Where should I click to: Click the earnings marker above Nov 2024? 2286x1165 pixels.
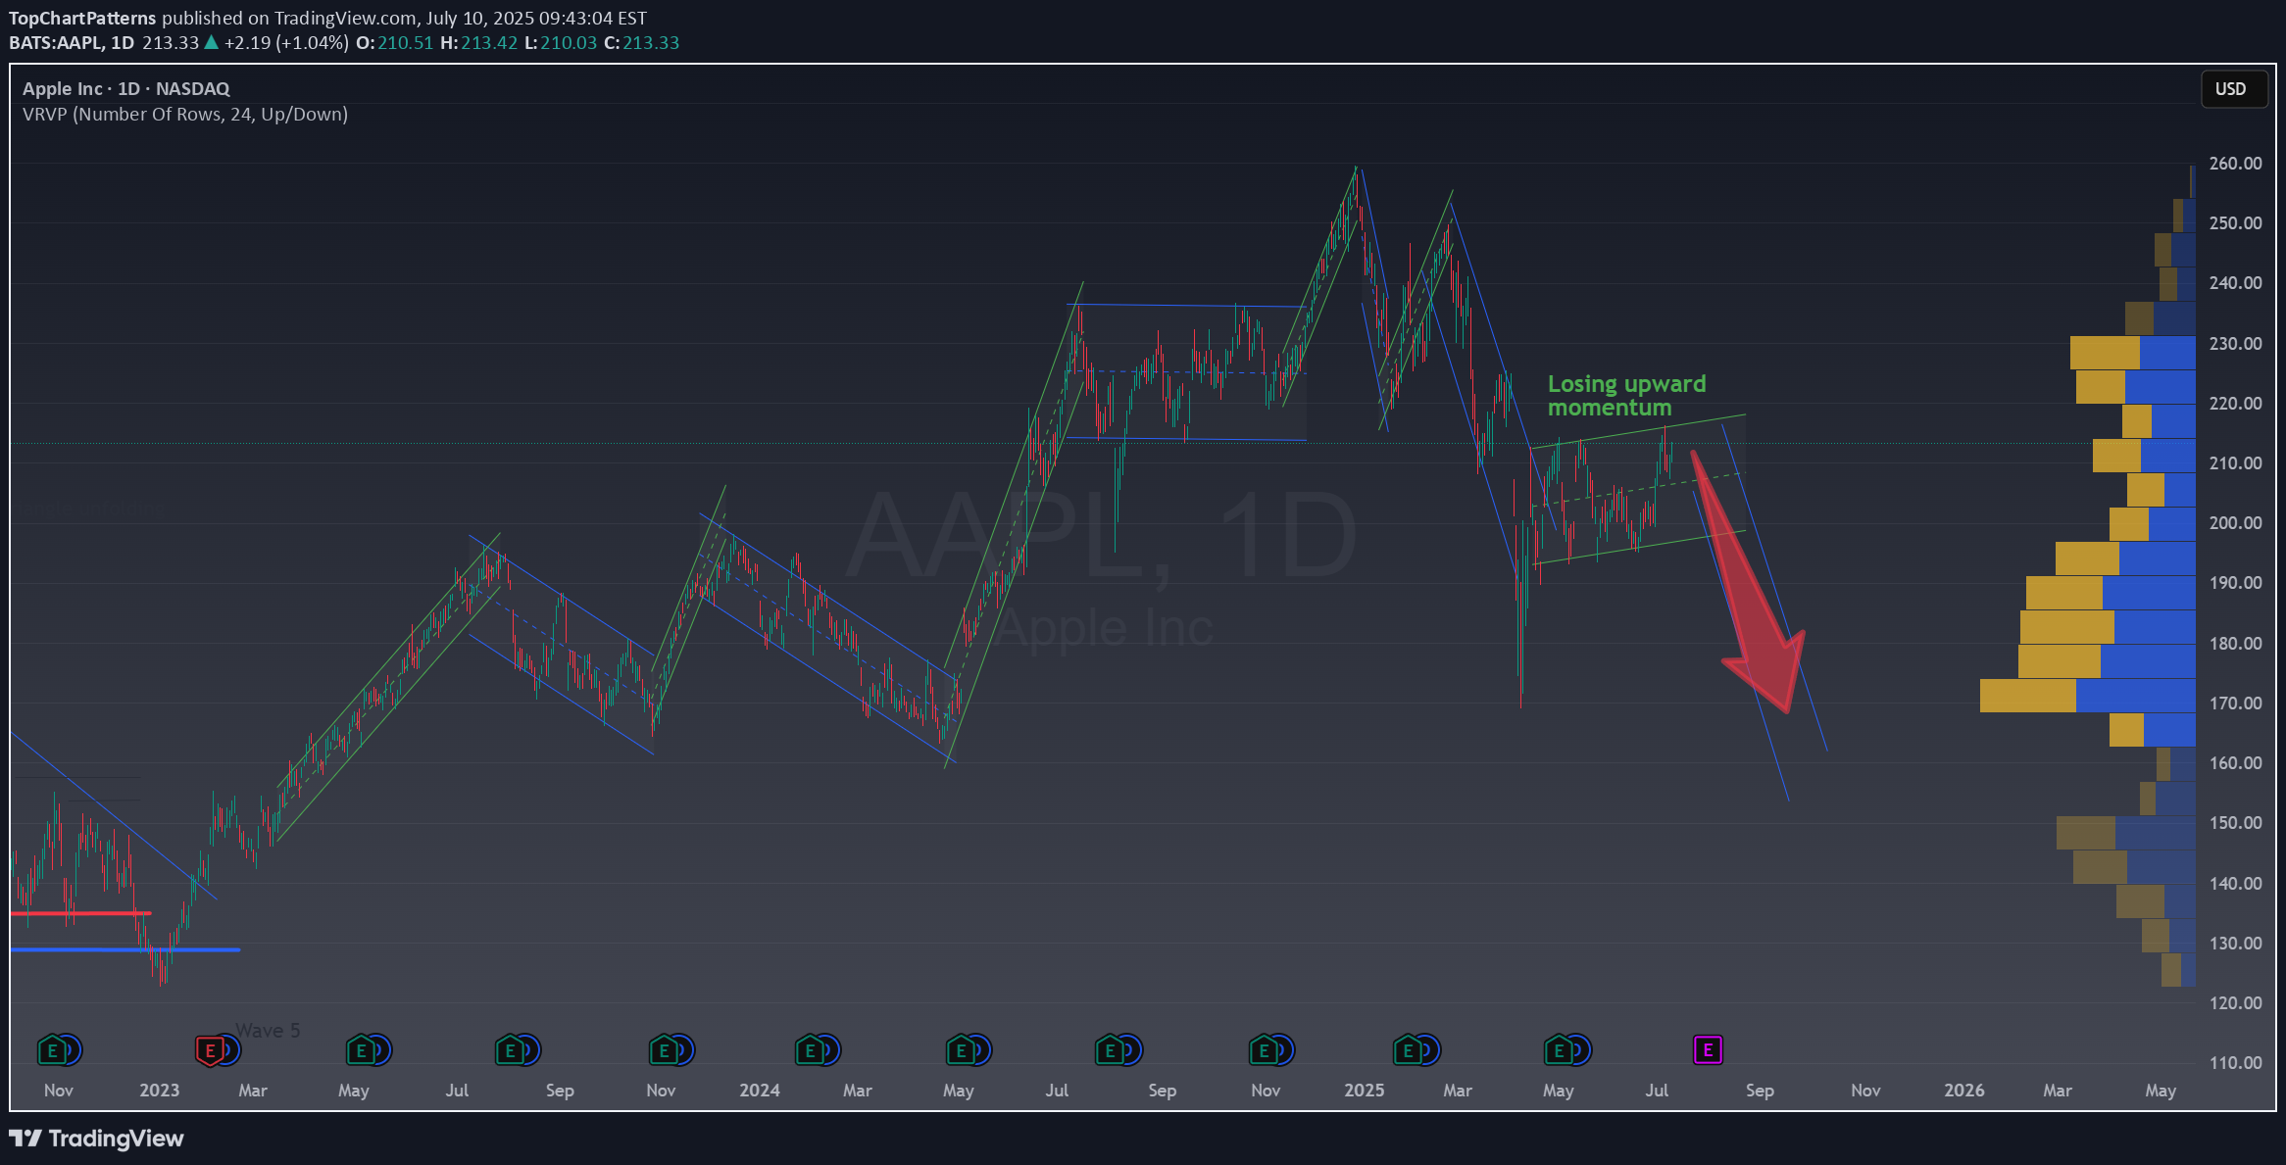1265,1050
